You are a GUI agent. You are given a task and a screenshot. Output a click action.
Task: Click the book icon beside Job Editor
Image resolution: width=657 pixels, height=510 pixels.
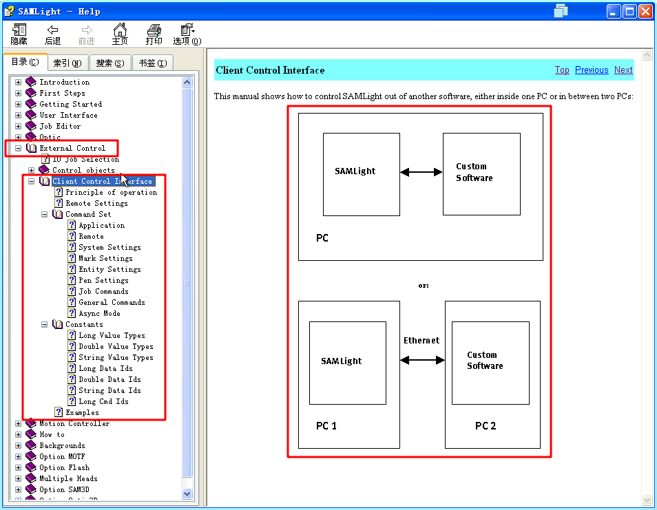pyautogui.click(x=31, y=126)
